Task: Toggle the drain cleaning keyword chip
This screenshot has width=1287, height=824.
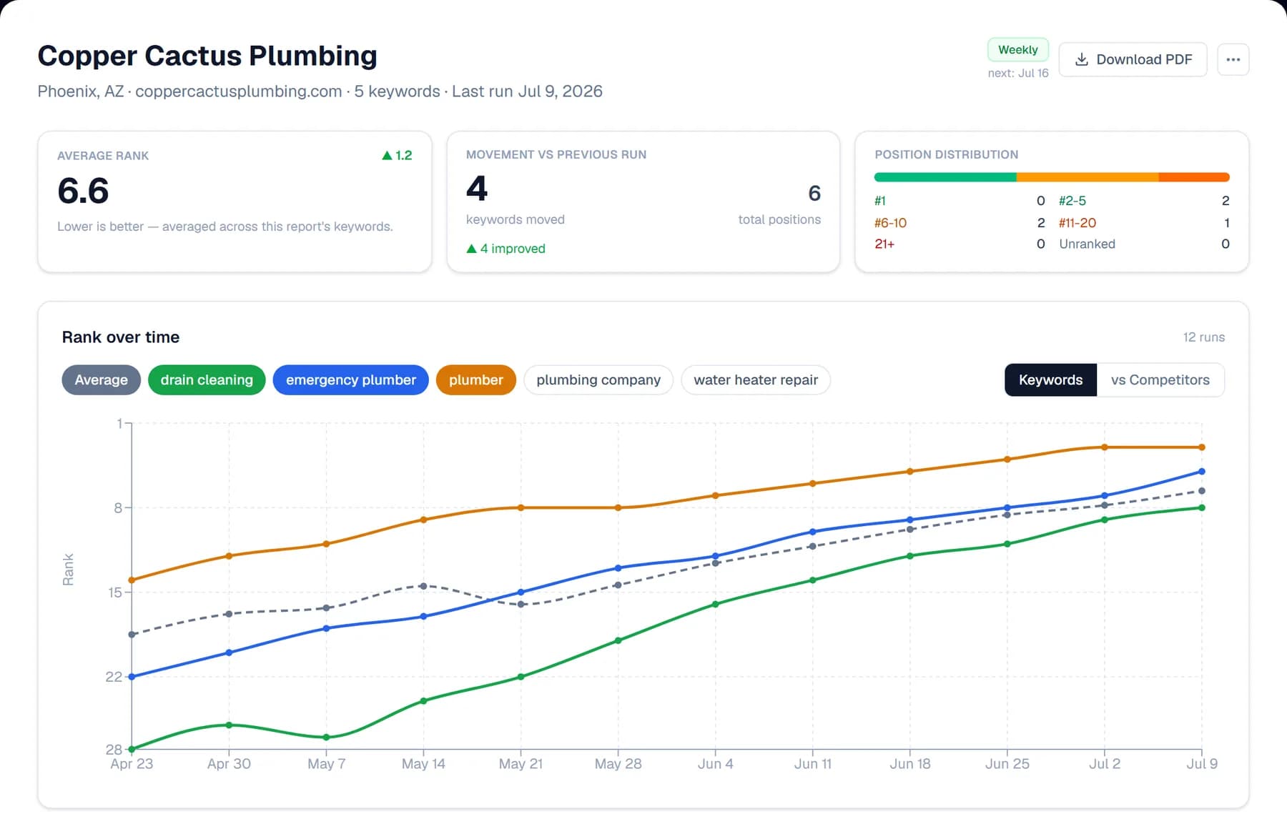Action: point(207,380)
